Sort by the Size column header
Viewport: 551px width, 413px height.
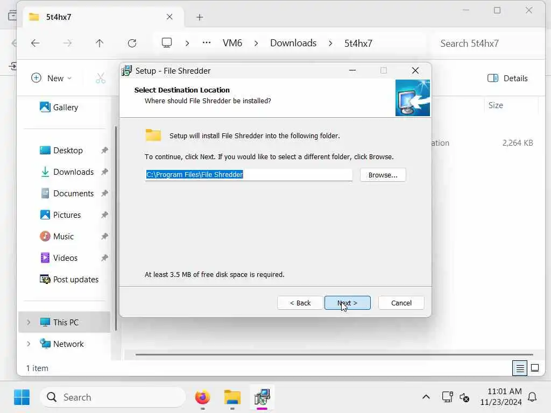point(496,105)
